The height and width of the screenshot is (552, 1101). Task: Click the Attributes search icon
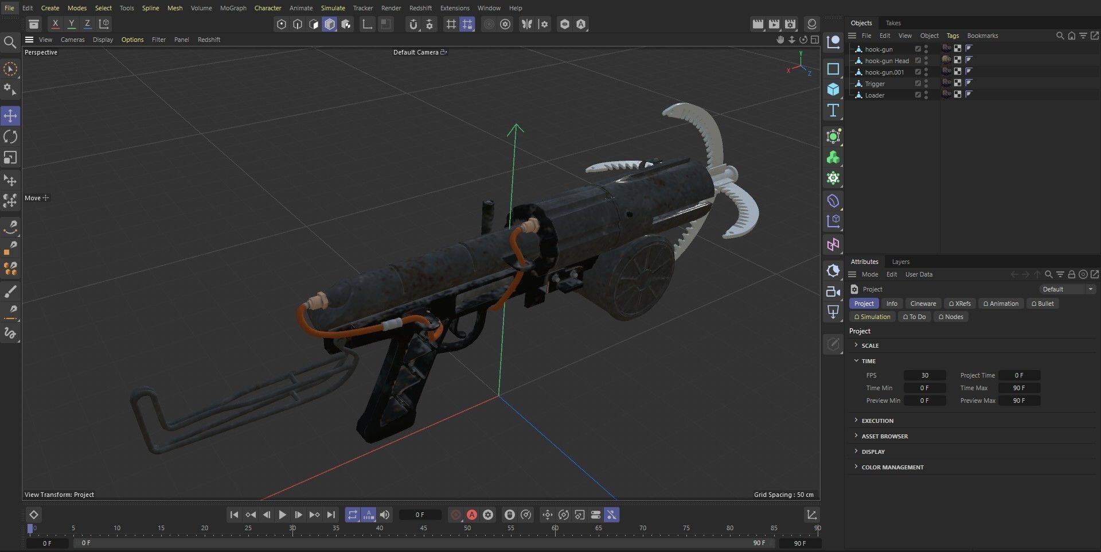(1048, 274)
